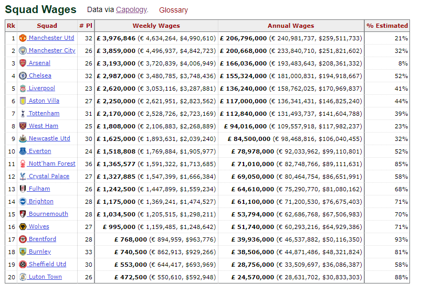Open the Manchester City squad link
The image size is (442, 284).
point(52,50)
